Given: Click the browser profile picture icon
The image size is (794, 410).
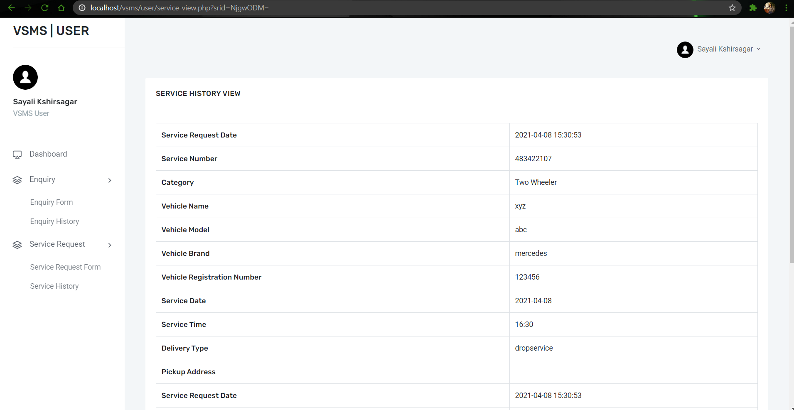Looking at the screenshot, I should click(x=770, y=7).
